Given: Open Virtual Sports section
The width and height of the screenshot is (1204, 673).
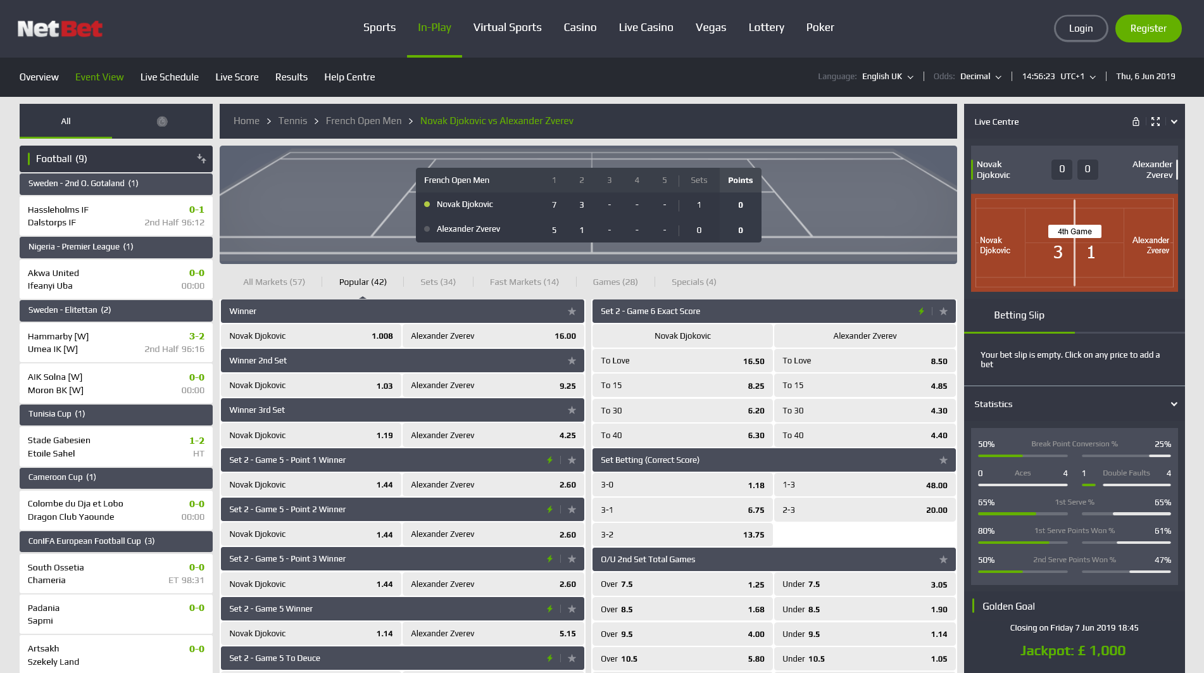Looking at the screenshot, I should 507,28.
